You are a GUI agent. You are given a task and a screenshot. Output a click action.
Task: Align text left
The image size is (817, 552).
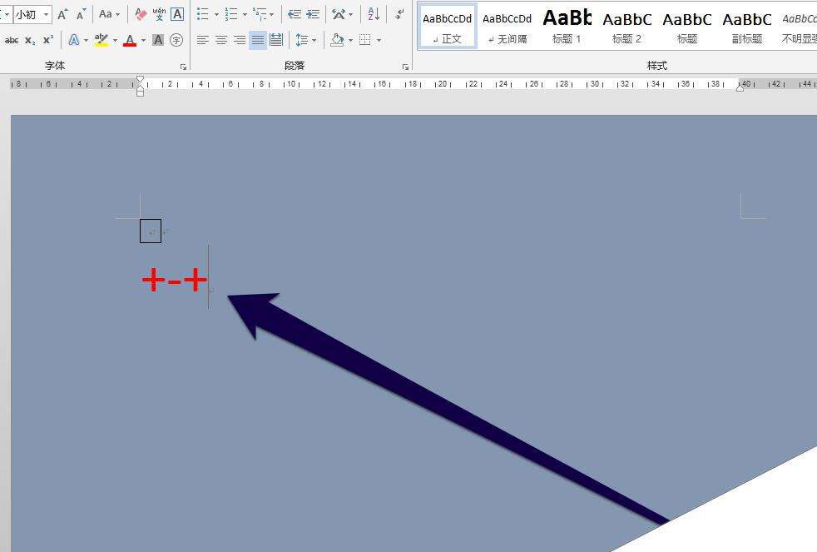point(203,40)
